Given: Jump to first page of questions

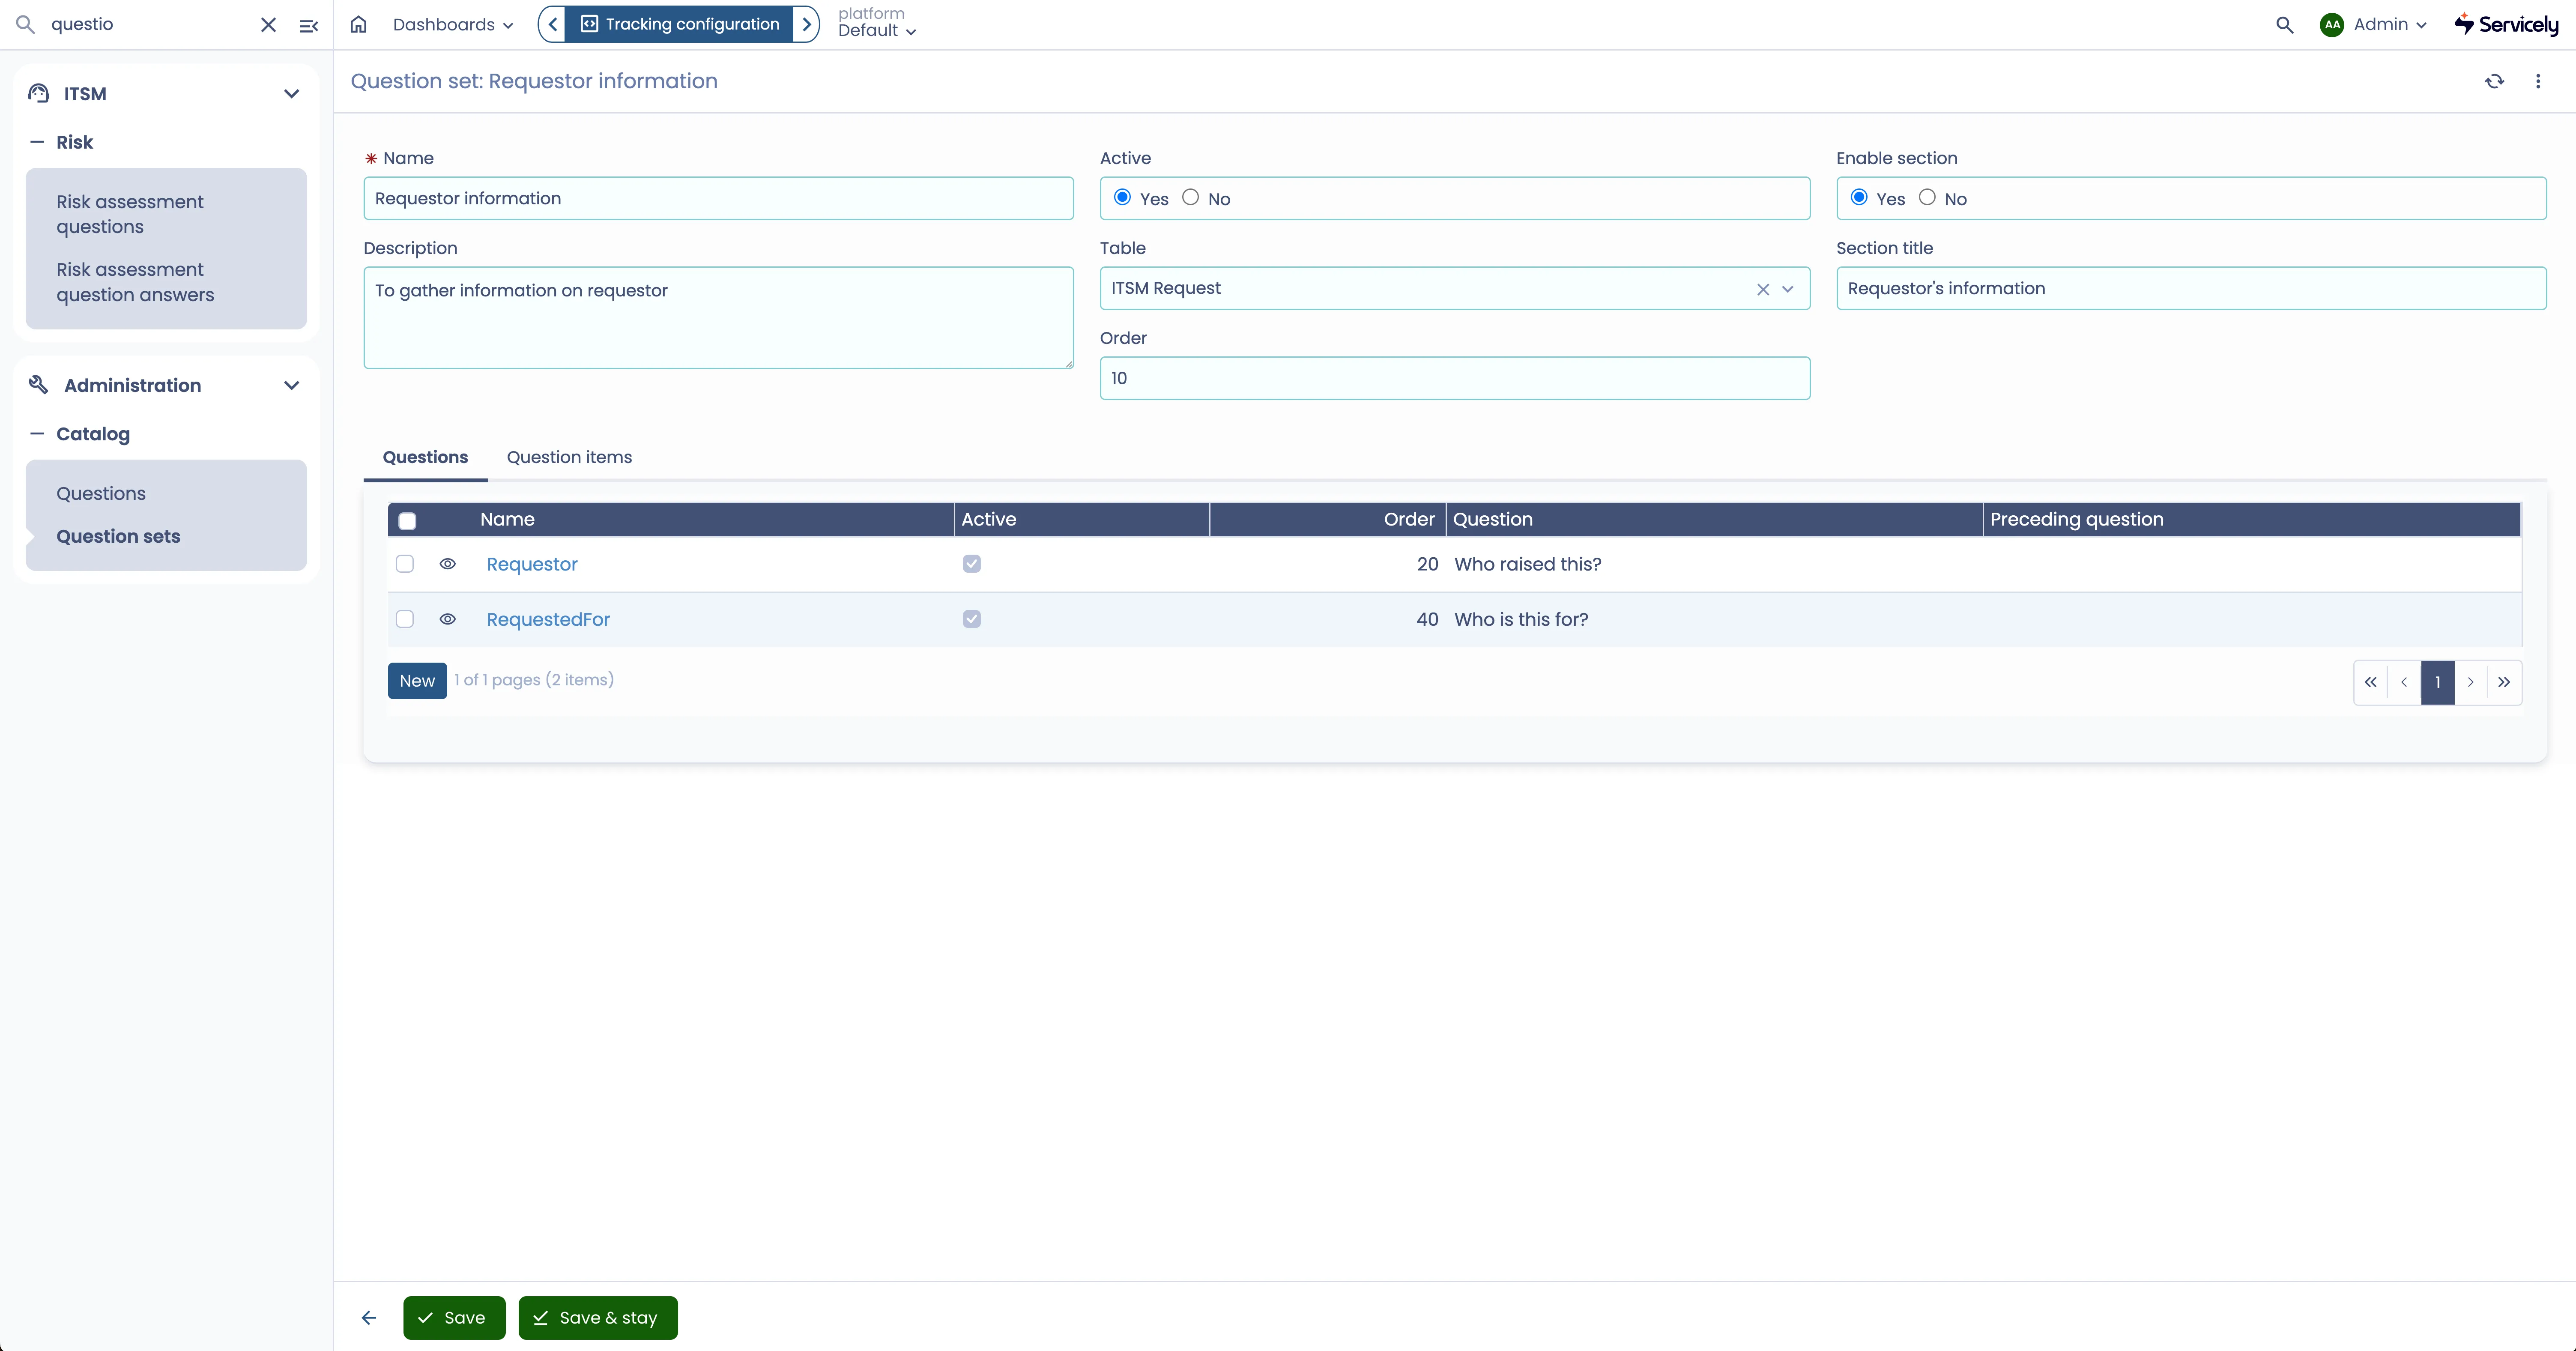Looking at the screenshot, I should point(2371,682).
